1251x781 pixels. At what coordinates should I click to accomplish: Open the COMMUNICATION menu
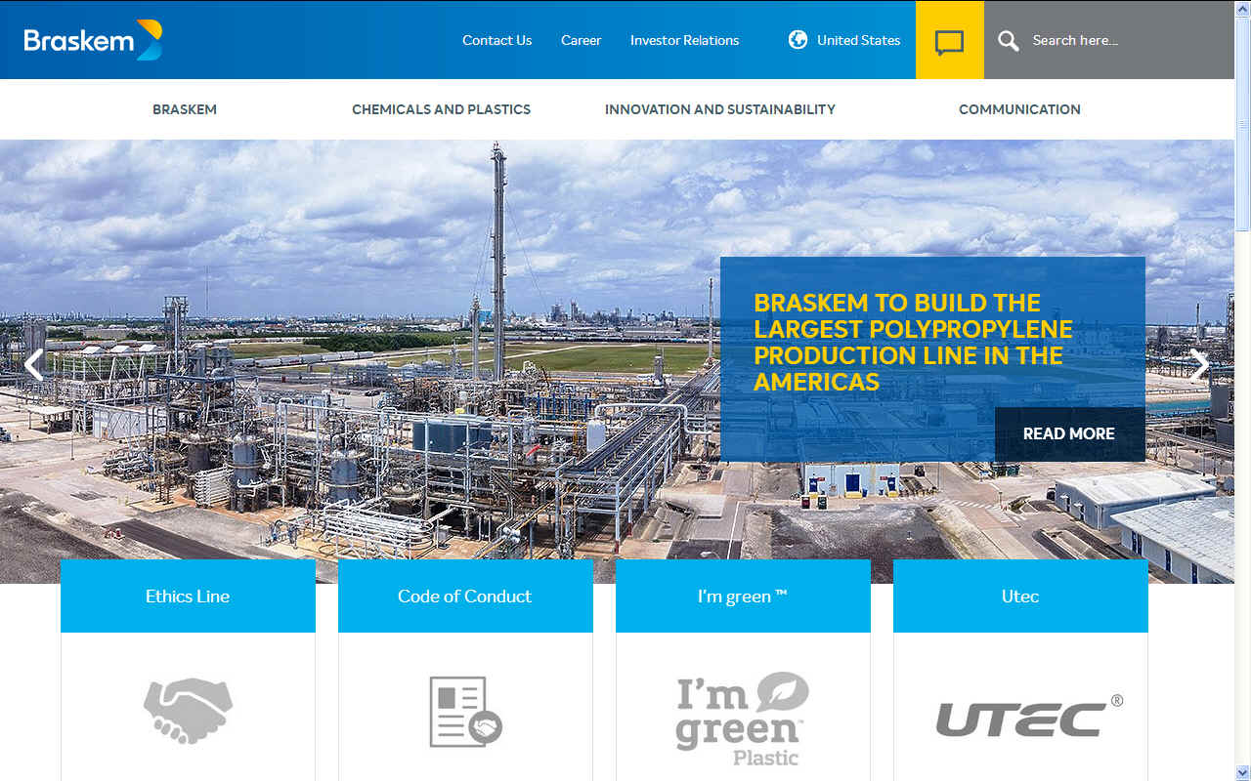[x=1019, y=109]
